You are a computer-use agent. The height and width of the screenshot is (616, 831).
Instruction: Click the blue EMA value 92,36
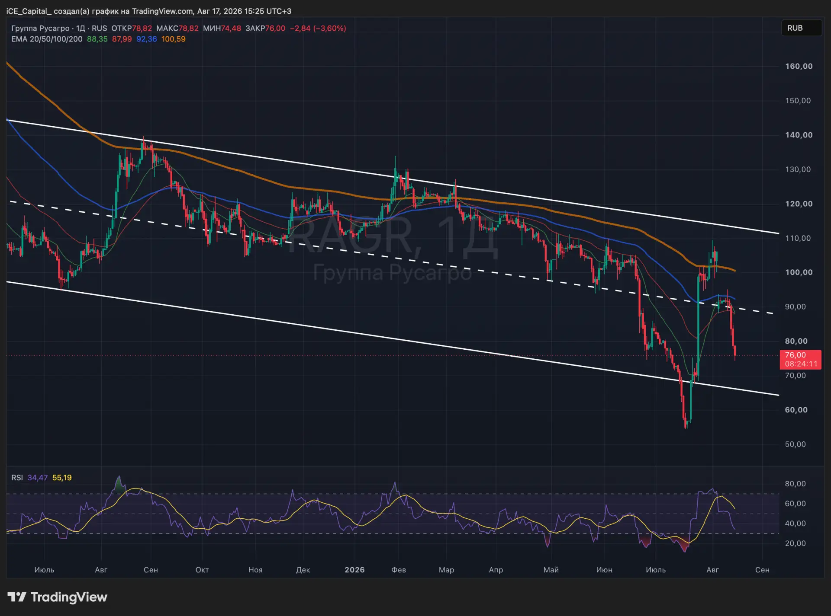click(x=147, y=39)
